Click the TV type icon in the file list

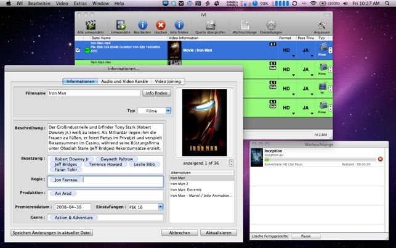[322, 86]
